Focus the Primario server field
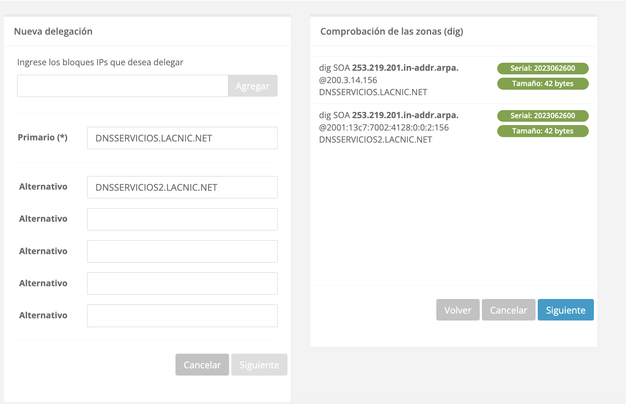 182,138
